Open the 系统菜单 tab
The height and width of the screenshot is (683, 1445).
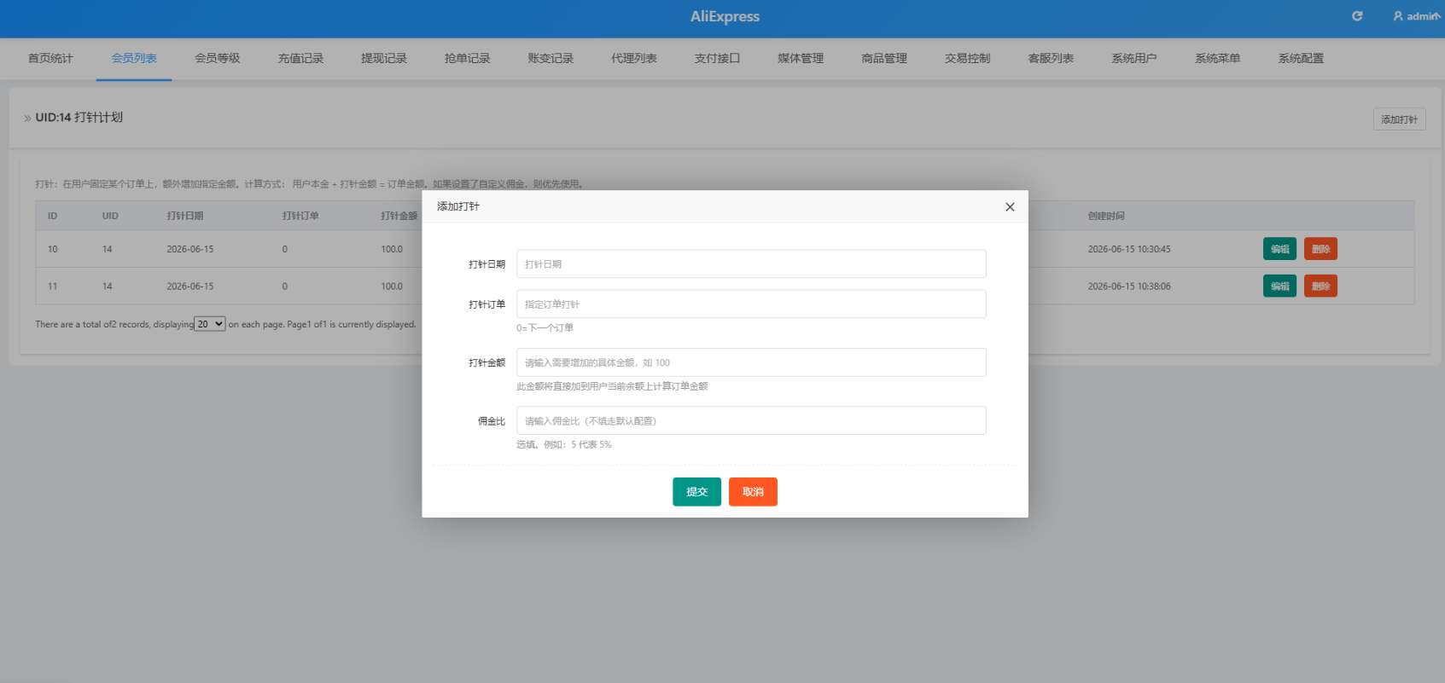pos(1218,59)
